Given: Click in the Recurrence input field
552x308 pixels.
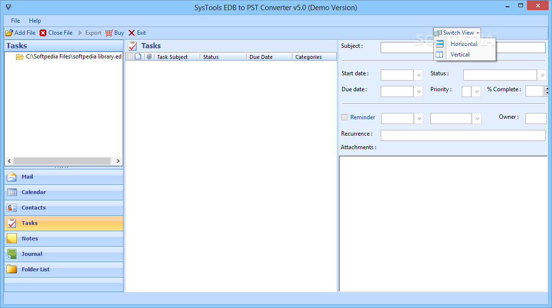Looking at the screenshot, I should tap(463, 135).
